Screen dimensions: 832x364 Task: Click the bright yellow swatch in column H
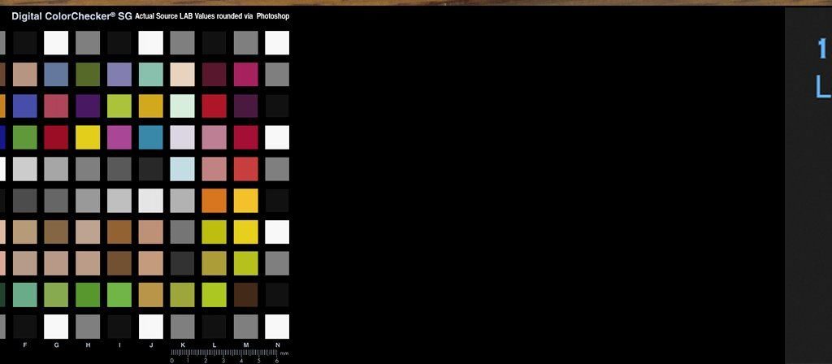(87, 137)
